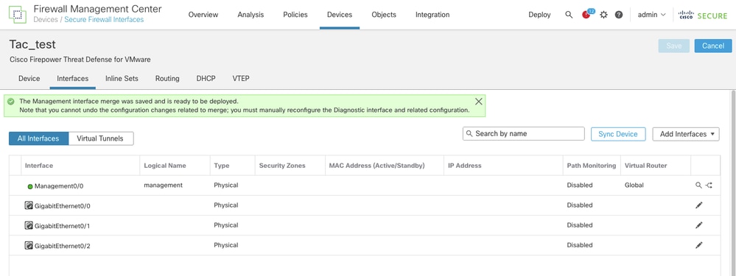The width and height of the screenshot is (736, 276).
Task: Open the Objects menu
Action: 384,15
